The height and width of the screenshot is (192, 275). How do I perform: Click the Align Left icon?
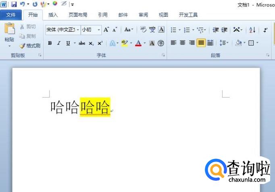coord(174,43)
